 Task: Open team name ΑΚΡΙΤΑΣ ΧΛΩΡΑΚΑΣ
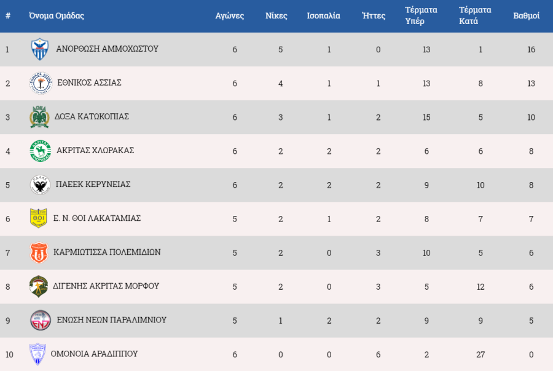[95, 150]
